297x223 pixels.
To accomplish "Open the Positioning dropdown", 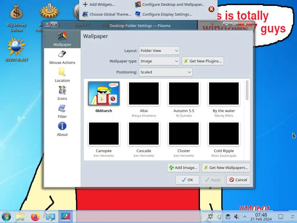I will pos(166,72).
